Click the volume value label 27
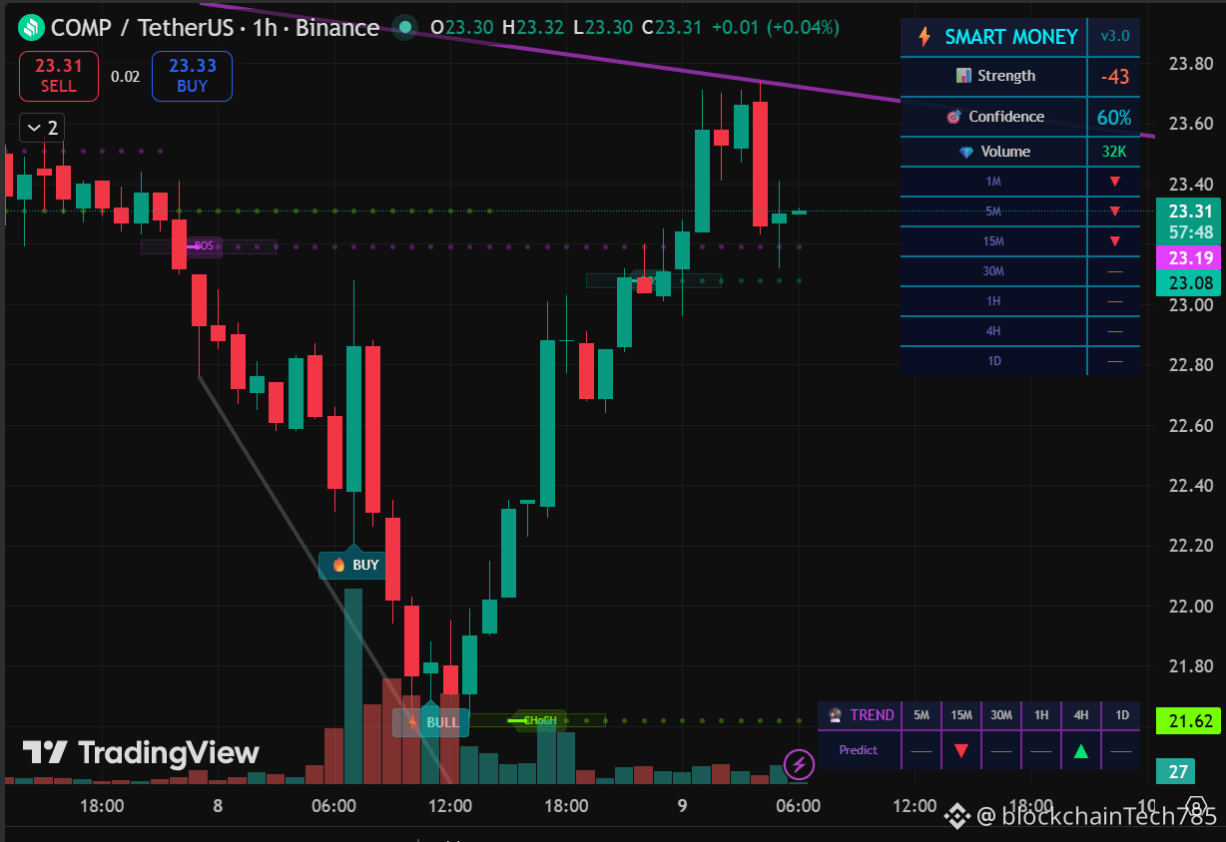Screen dimensions: 1226x842 (1178, 770)
